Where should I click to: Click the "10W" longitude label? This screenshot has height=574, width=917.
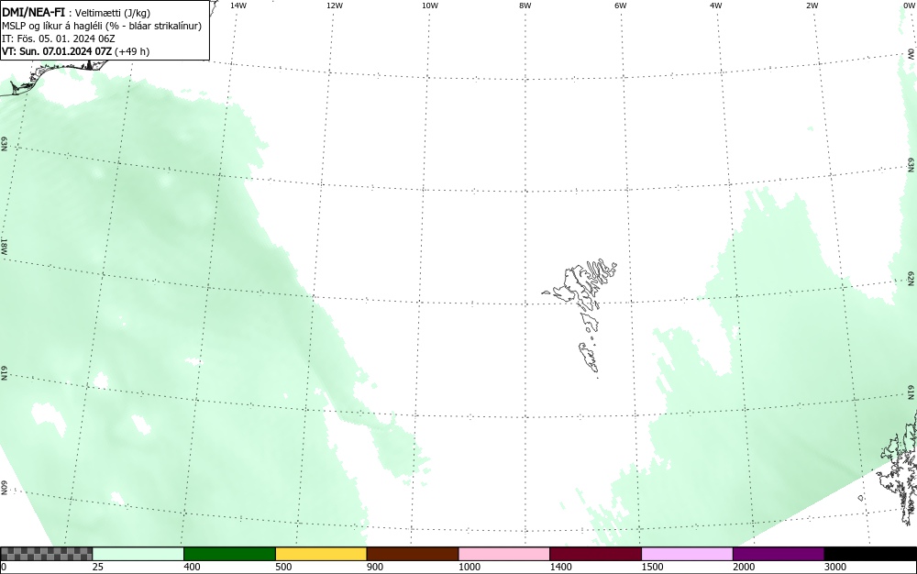coord(430,6)
